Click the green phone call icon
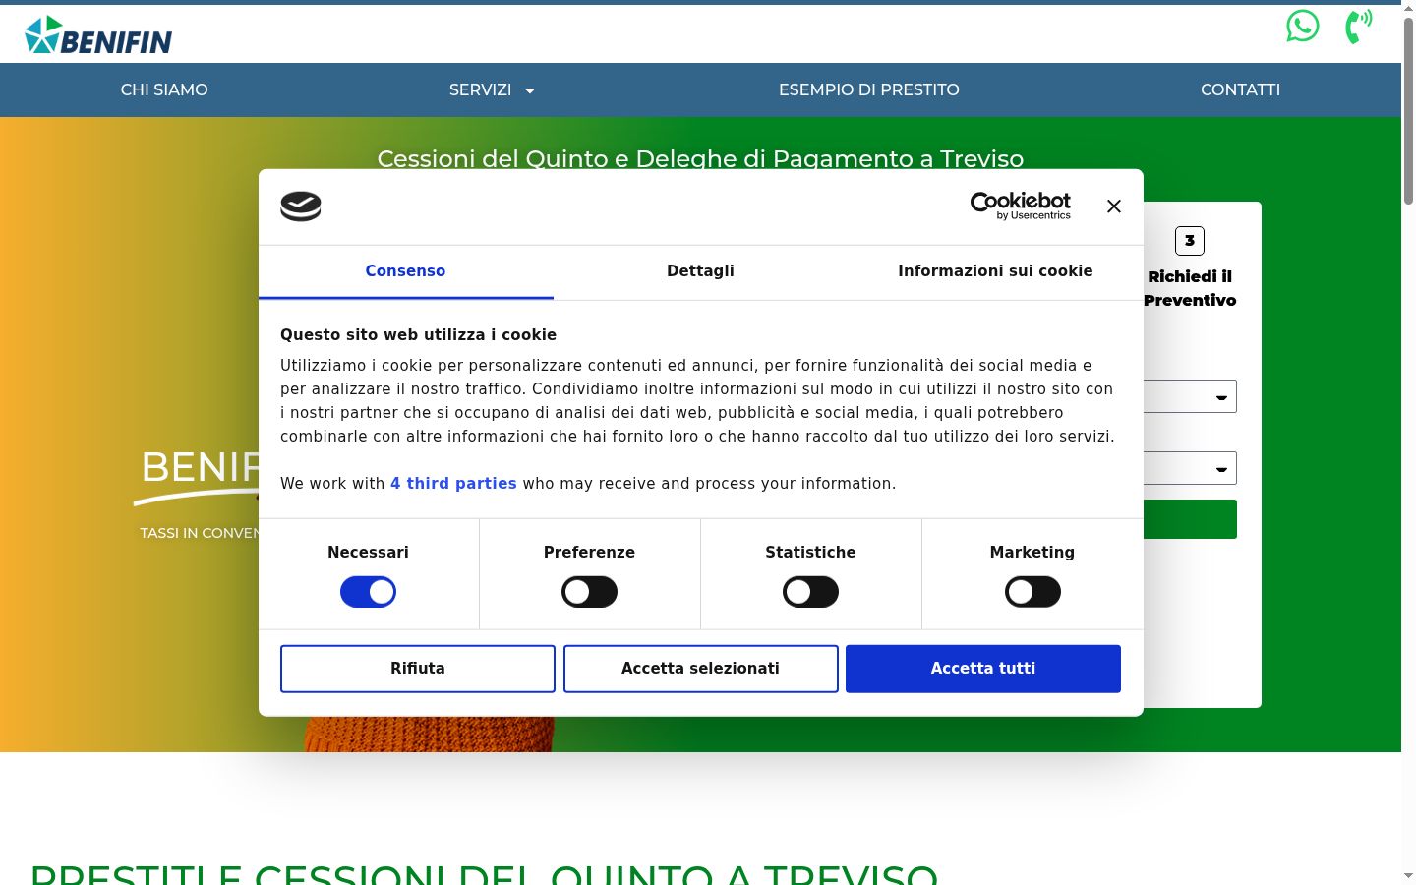 pyautogui.click(x=1359, y=27)
